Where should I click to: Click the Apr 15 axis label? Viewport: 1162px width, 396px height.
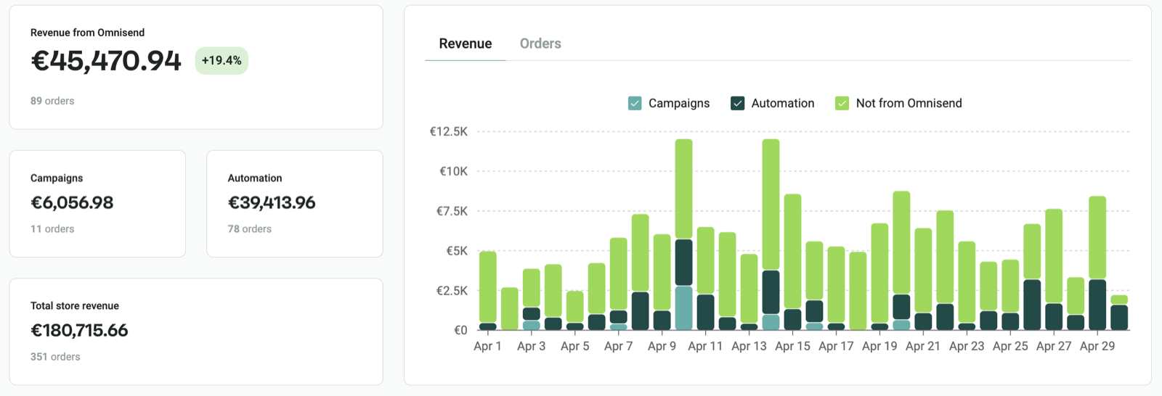tap(792, 347)
